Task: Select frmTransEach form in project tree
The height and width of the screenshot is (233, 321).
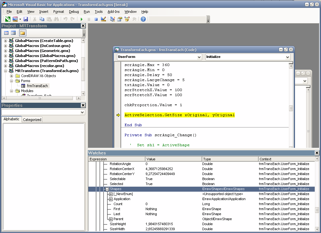Action: click(37, 86)
